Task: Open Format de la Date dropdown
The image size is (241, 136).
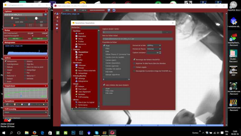Action: pyautogui.click(x=154, y=45)
